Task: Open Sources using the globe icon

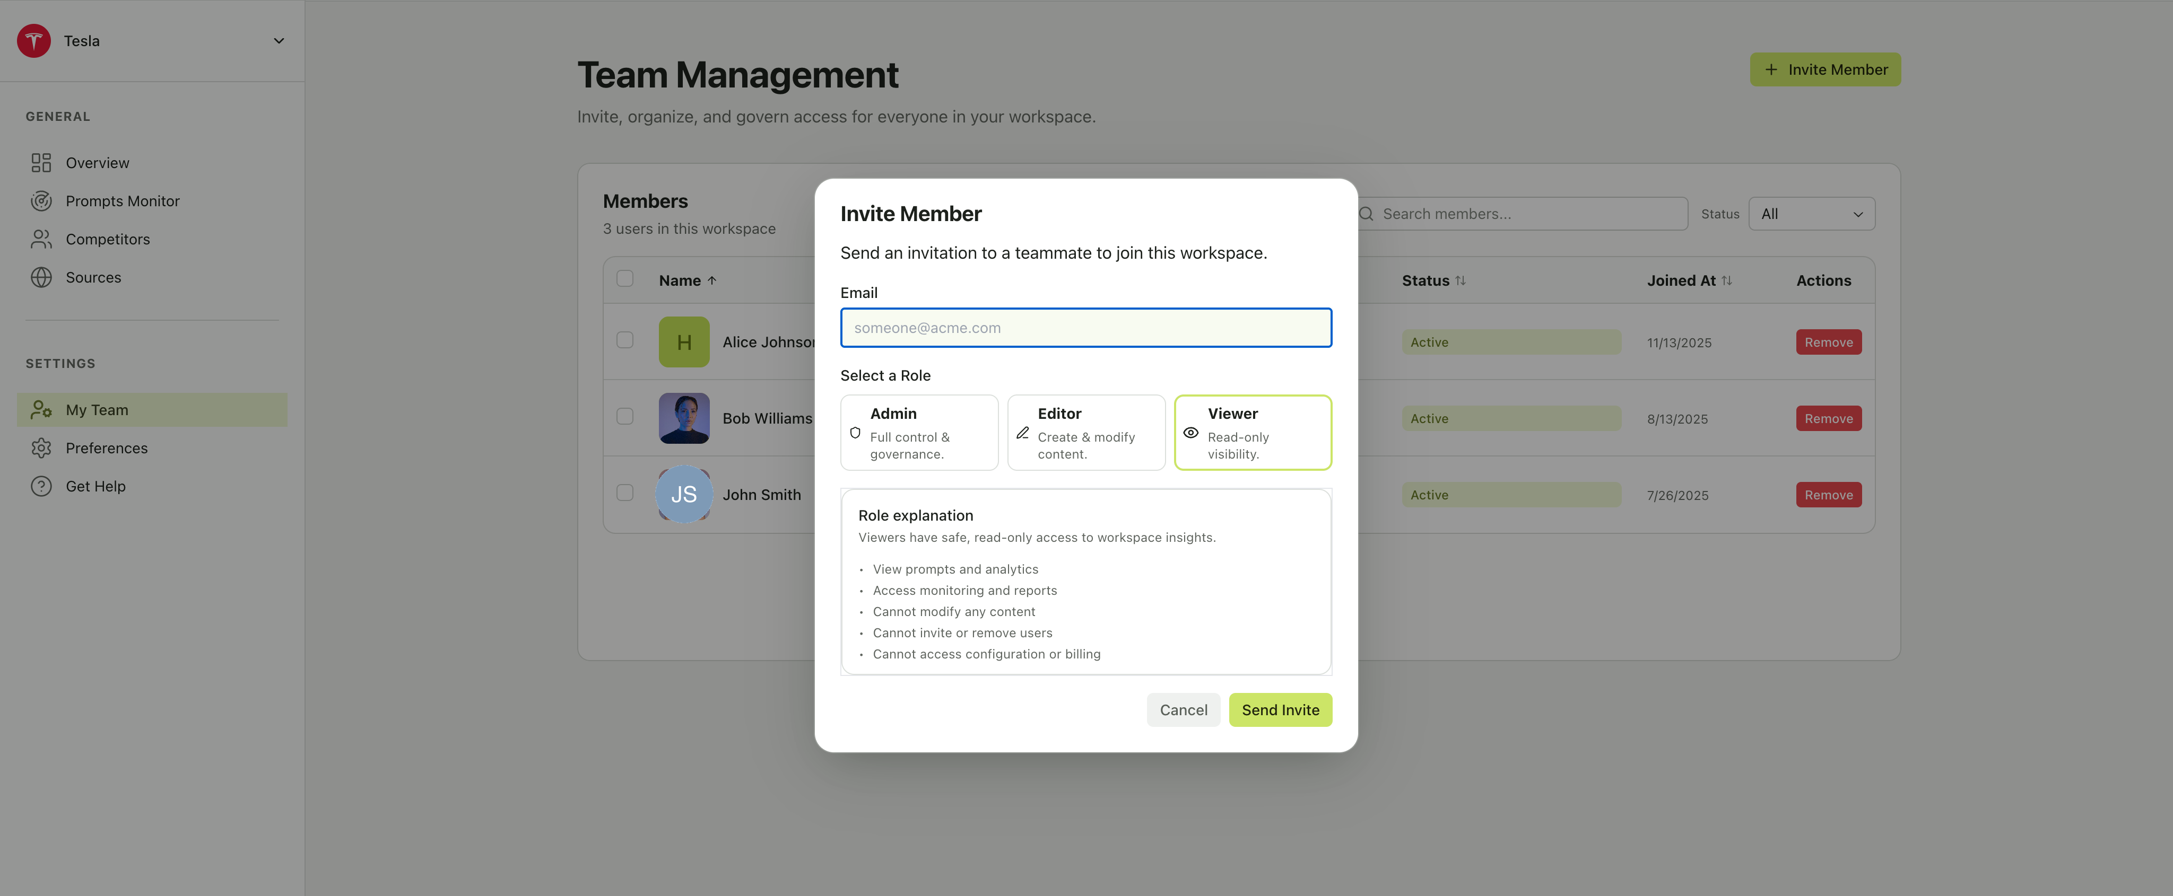Action: [41, 276]
